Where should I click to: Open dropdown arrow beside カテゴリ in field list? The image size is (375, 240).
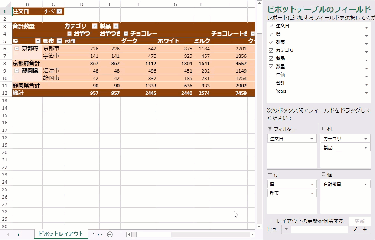click(x=366, y=52)
